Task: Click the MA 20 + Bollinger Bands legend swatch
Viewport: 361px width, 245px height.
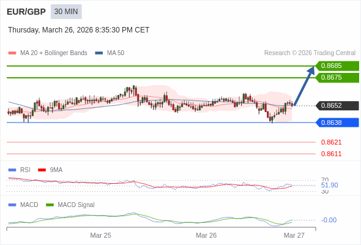Action: (12, 53)
